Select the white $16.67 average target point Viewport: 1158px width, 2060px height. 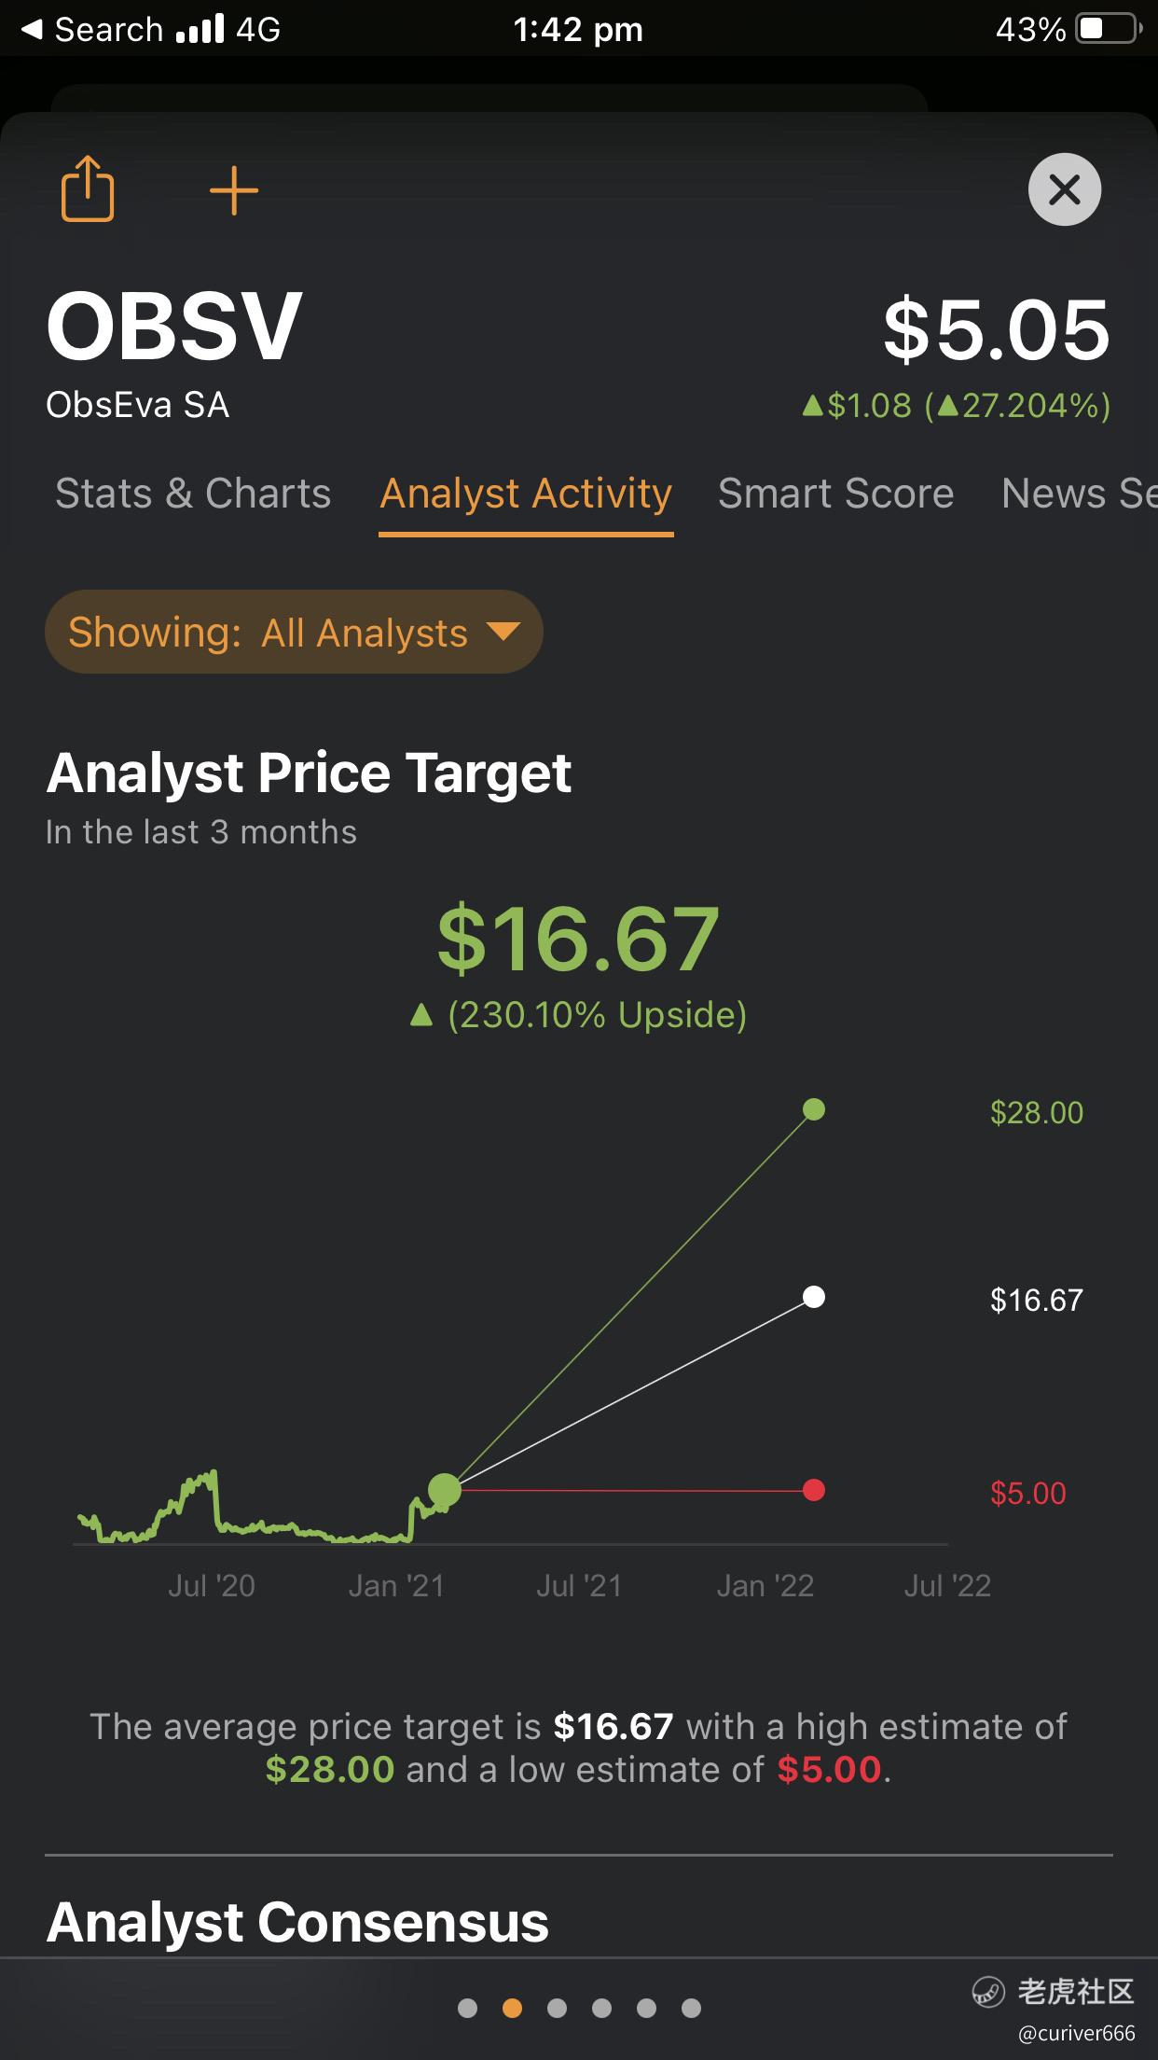coord(814,1297)
